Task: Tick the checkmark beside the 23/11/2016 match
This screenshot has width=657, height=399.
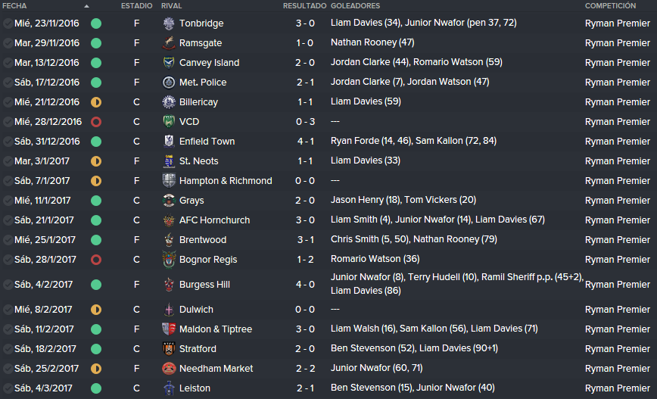Action: 8,23
